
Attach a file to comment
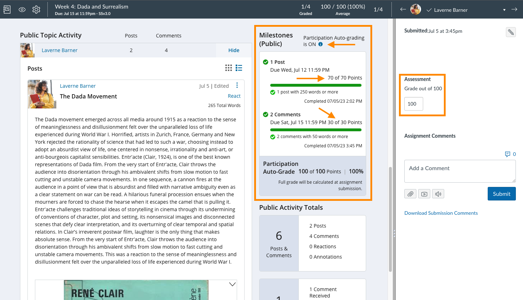[410, 194]
